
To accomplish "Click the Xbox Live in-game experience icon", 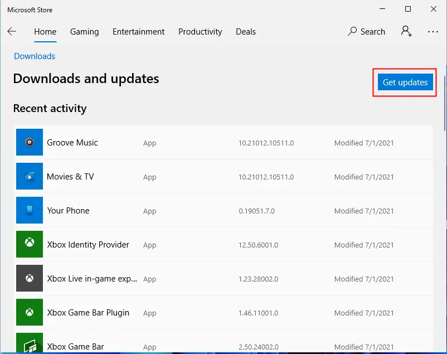I will point(30,278).
